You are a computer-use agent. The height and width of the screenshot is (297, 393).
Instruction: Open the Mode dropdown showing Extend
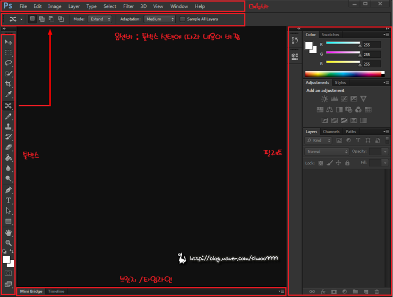100,19
